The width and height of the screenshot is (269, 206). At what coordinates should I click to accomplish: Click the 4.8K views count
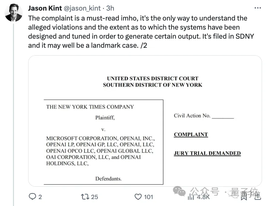(x=203, y=197)
